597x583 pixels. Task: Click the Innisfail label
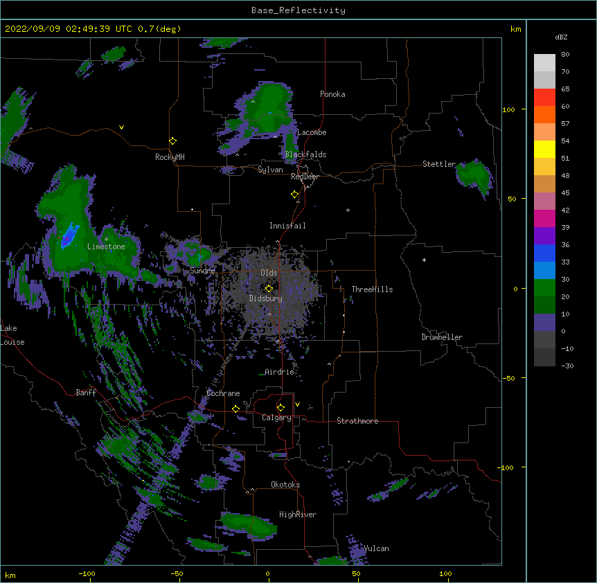[x=287, y=226]
